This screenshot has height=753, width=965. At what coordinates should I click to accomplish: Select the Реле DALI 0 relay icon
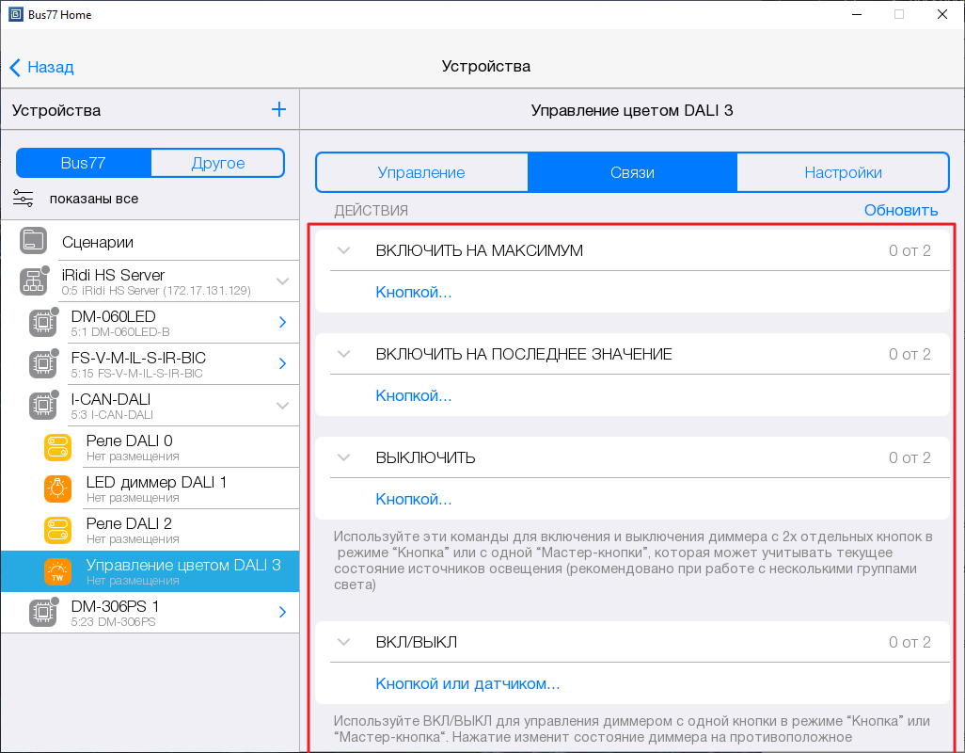pyautogui.click(x=57, y=447)
